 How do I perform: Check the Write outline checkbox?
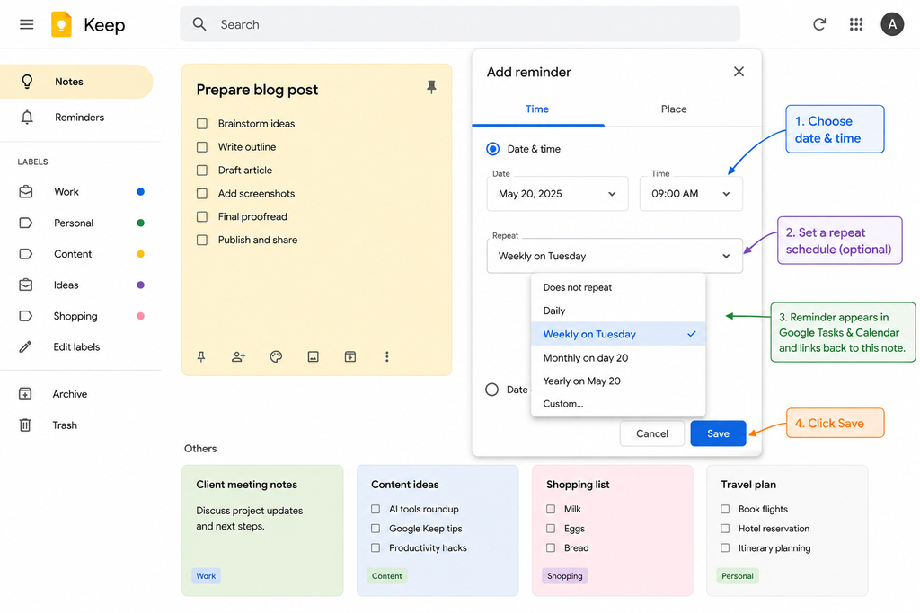coord(202,147)
